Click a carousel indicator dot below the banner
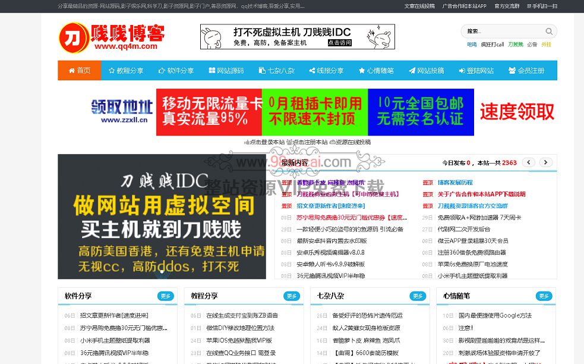The image size is (584, 364). pyautogui.click(x=160, y=271)
